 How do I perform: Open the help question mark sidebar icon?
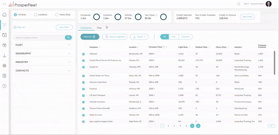coord(4,86)
